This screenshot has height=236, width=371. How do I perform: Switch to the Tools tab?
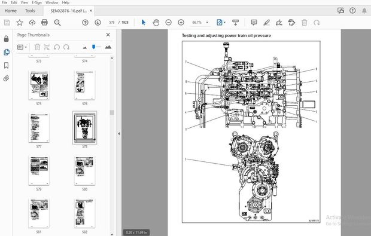coord(30,11)
